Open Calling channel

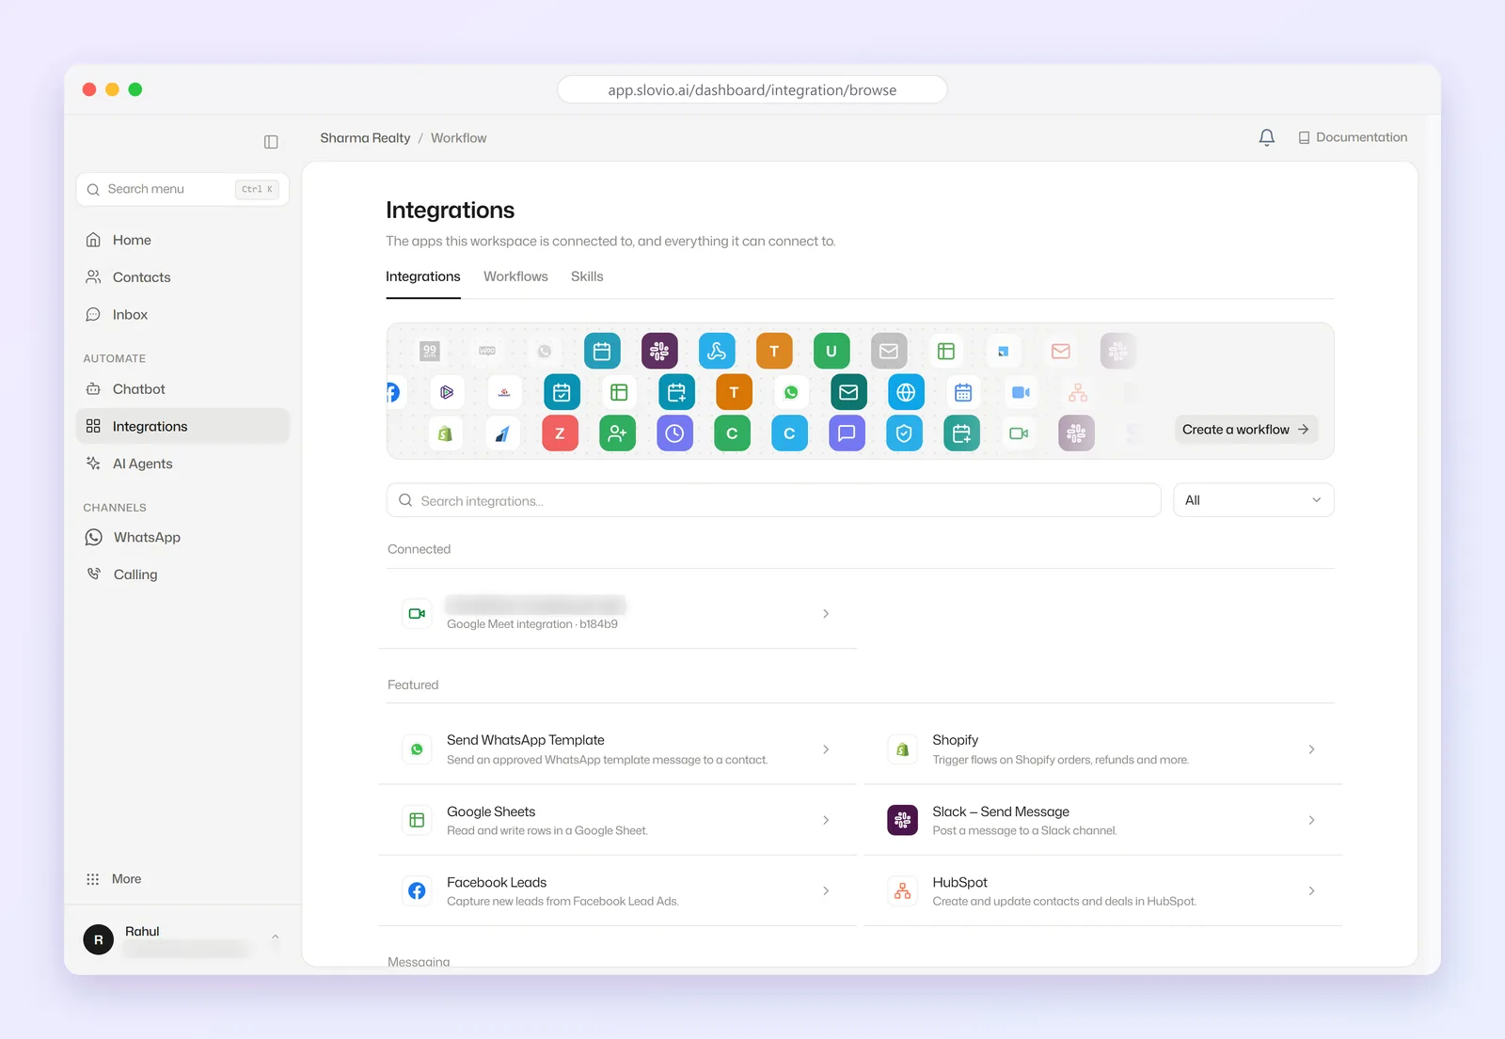point(182,575)
